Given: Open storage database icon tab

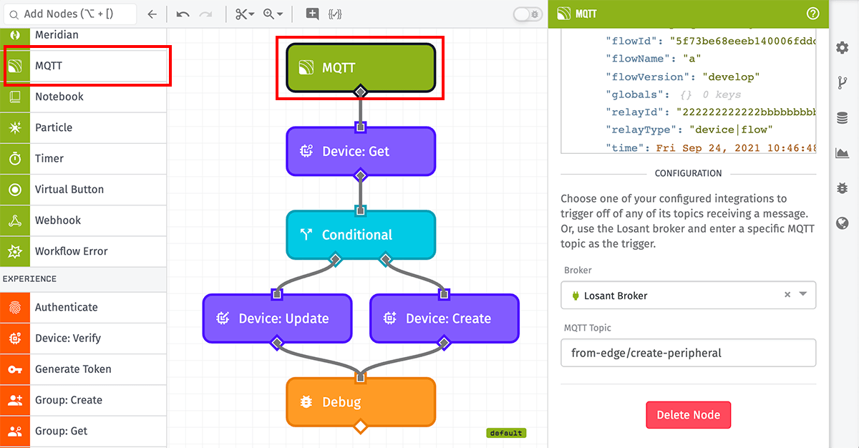Looking at the screenshot, I should (843, 118).
